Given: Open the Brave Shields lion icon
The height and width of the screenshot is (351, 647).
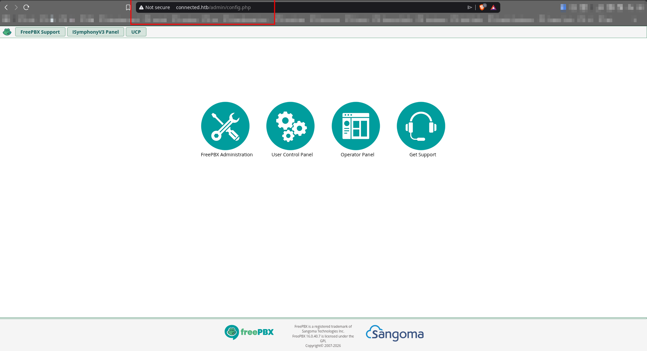Looking at the screenshot, I should click(482, 7).
